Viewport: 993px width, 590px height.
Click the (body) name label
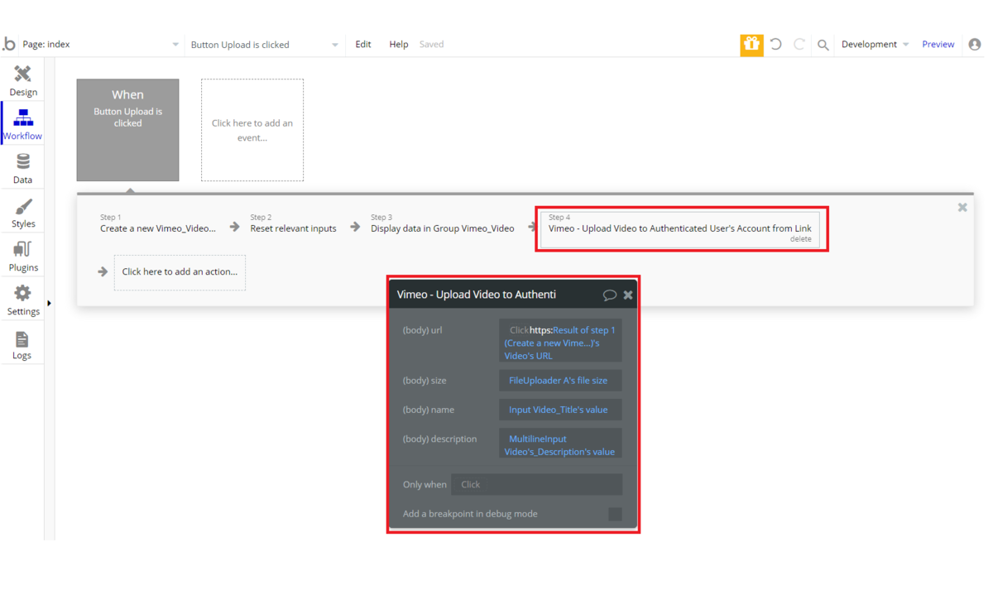429,410
